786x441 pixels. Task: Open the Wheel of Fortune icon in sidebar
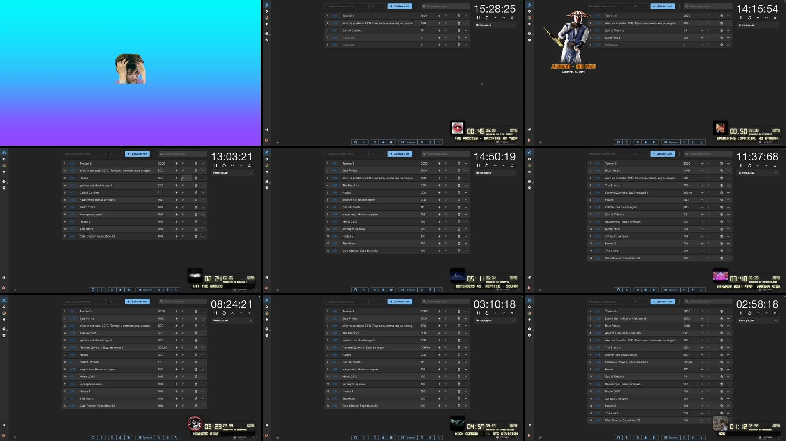click(x=4, y=165)
